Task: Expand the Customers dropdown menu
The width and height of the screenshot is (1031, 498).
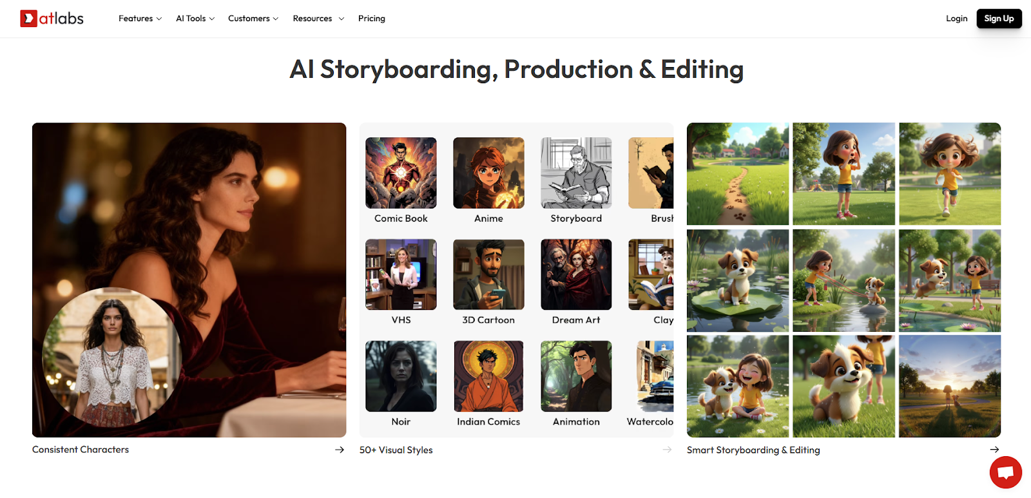Action: [253, 19]
